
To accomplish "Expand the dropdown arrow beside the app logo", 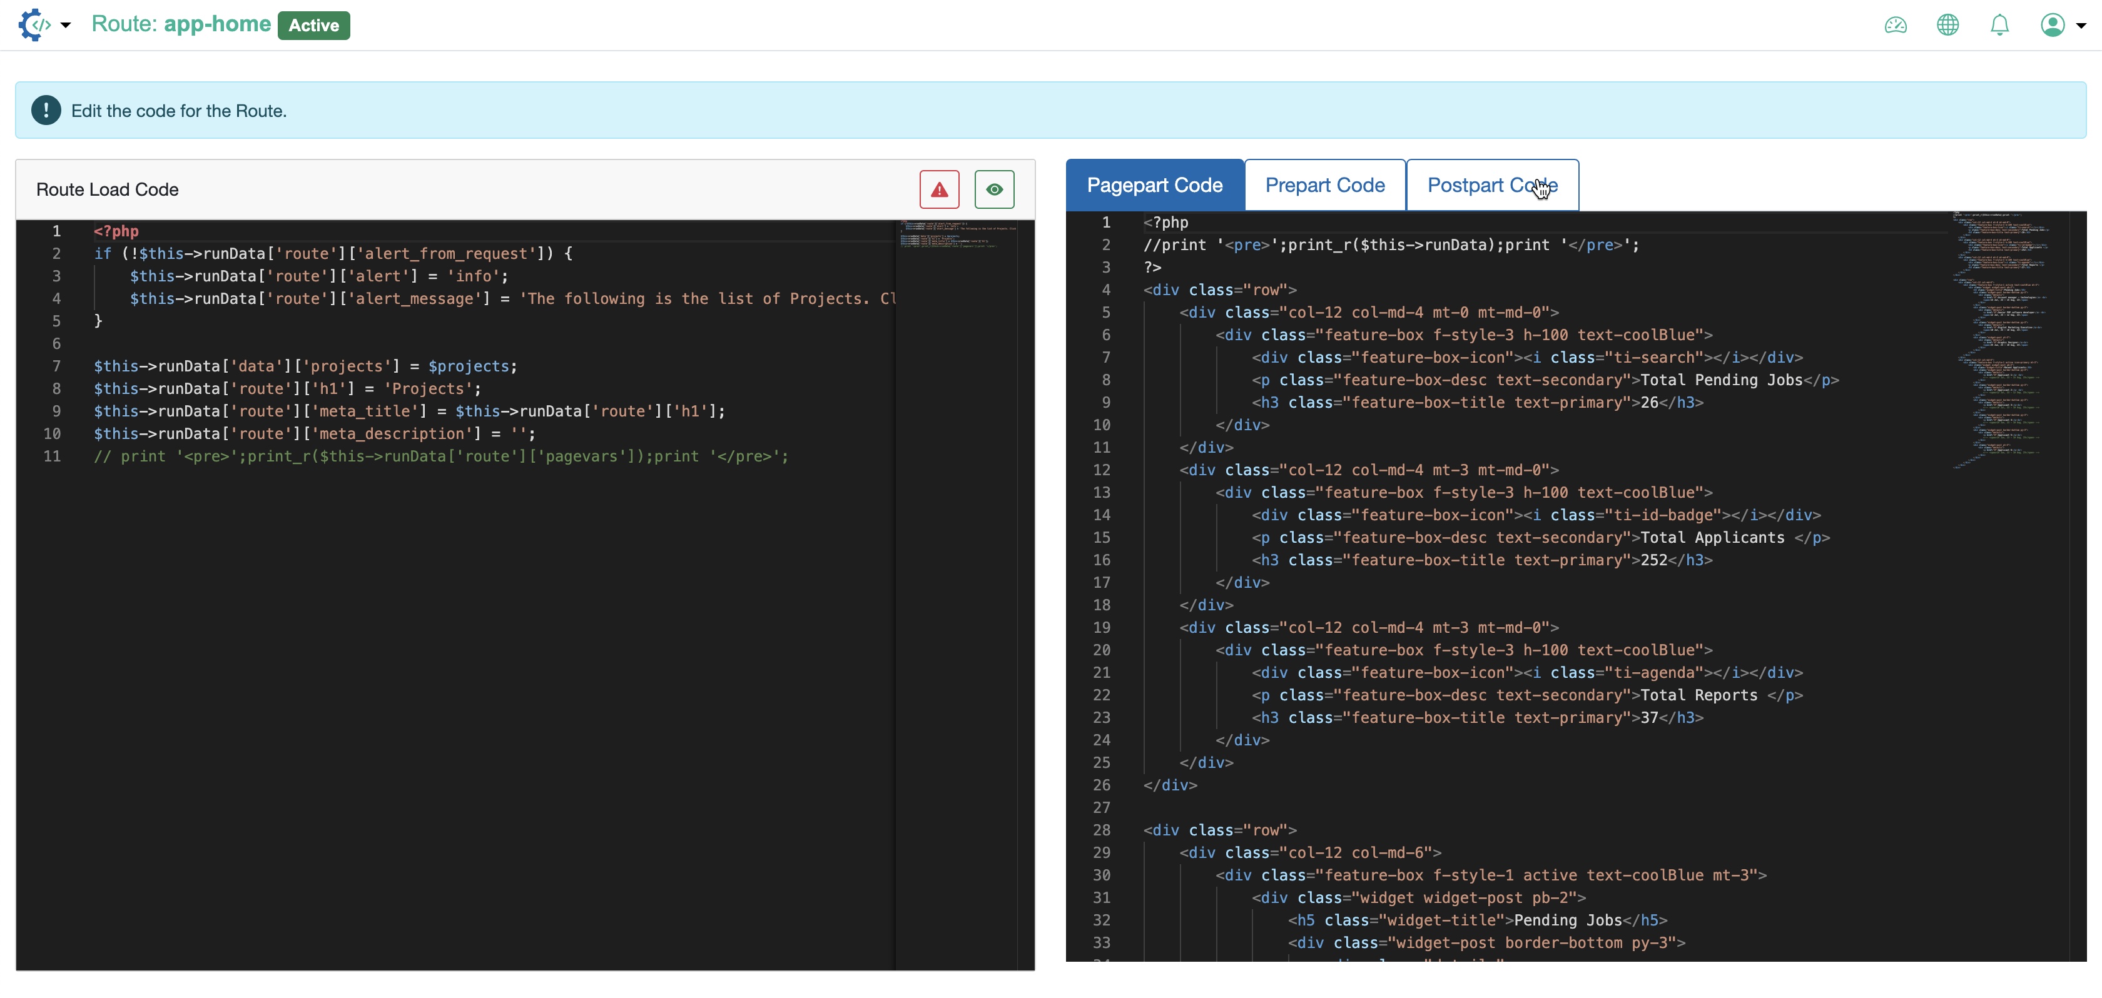I will click(x=66, y=25).
